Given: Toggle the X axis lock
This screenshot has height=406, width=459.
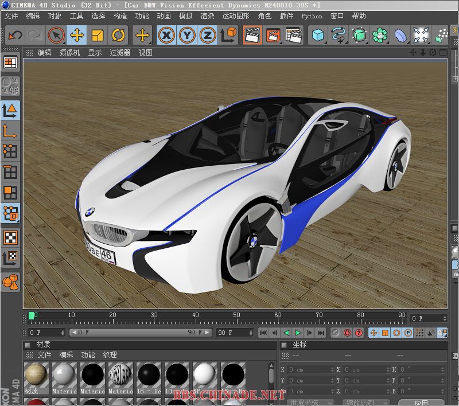Looking at the screenshot, I should coord(166,36).
